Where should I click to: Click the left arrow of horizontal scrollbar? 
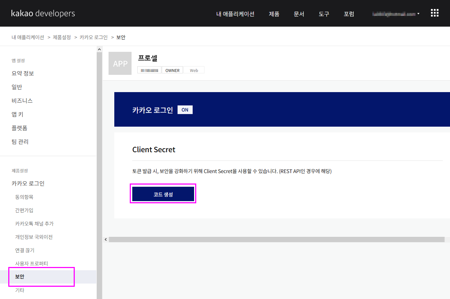[106, 239]
